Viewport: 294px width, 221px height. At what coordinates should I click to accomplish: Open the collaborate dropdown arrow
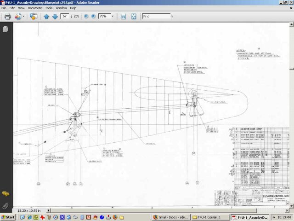pyautogui.click(x=23, y=17)
